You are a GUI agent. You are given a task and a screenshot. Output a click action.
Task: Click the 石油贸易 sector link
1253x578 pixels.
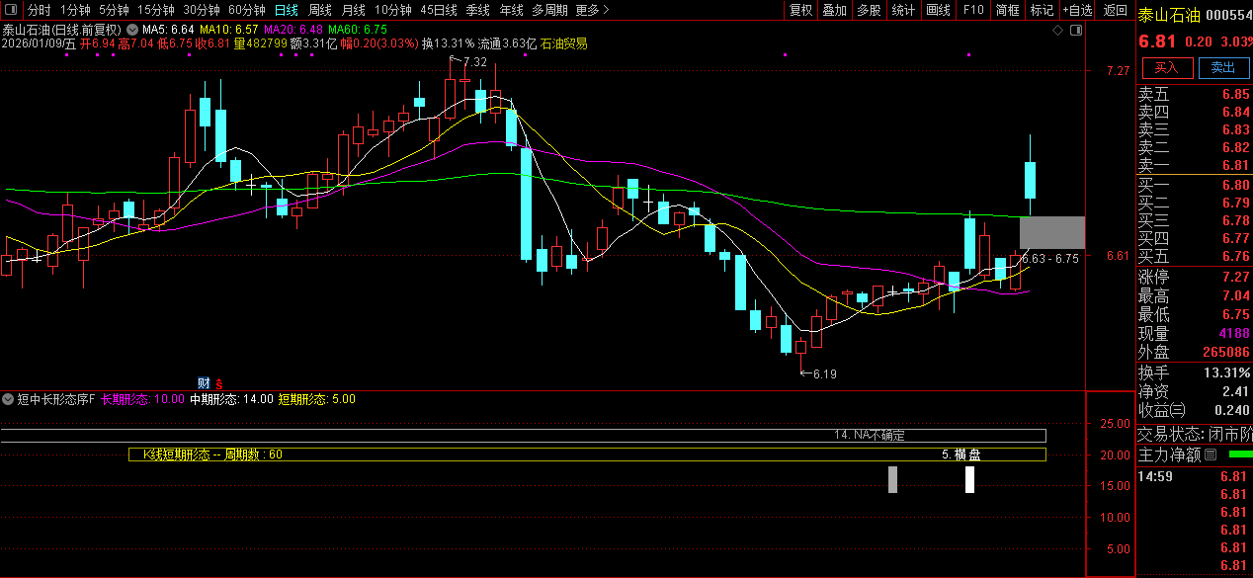563,43
